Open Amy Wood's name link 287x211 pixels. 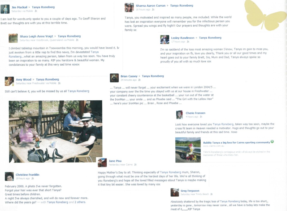(x=24, y=79)
